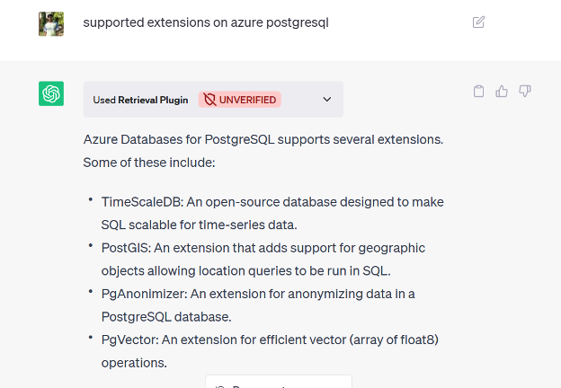The width and height of the screenshot is (561, 388).
Task: Click 'Azure Databases for PostgreSQL supports' sentence
Action: (263, 139)
